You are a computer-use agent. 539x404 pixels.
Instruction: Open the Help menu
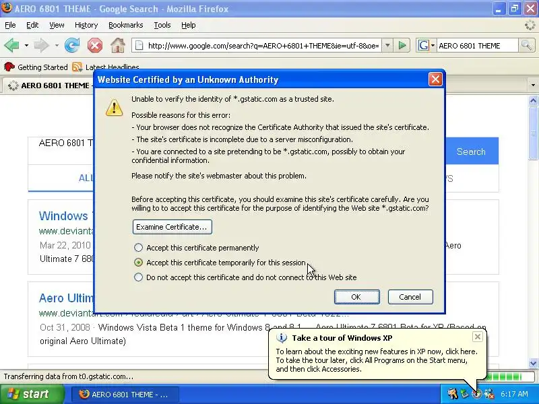[x=189, y=25]
